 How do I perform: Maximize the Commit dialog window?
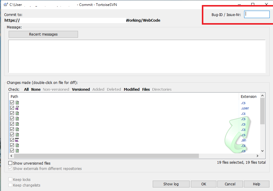tap(253, 4)
